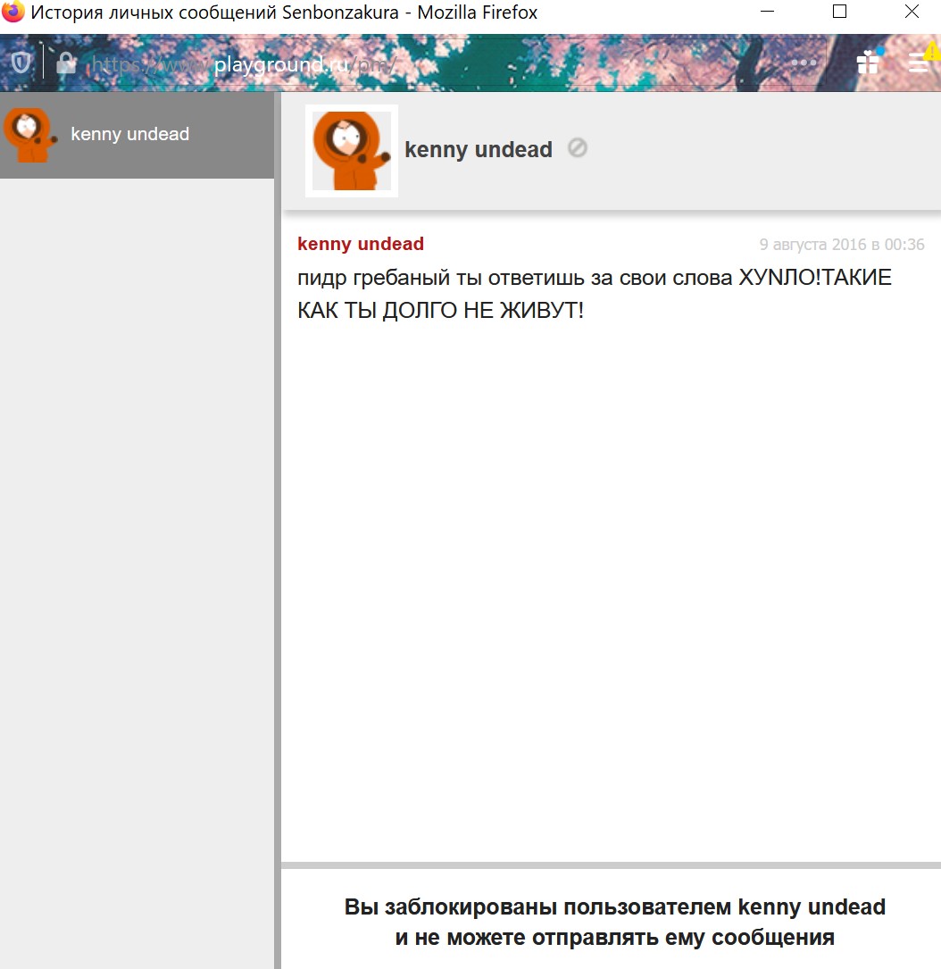The width and height of the screenshot is (941, 969).
Task: Maximize the Firefox window
Action: (839, 13)
